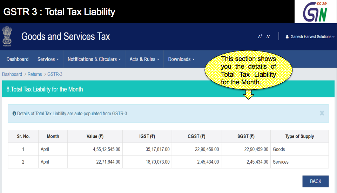Click serial number 2 cell
The image size is (337, 193).
coord(23,162)
